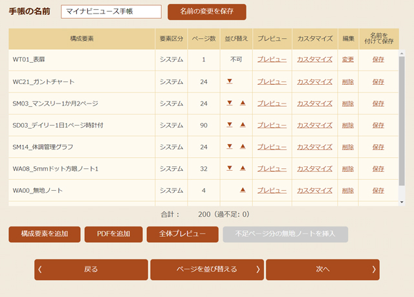The height and width of the screenshot is (297, 414).
Task: Click 削除 for WA00_無地ノート
Action: click(x=348, y=190)
